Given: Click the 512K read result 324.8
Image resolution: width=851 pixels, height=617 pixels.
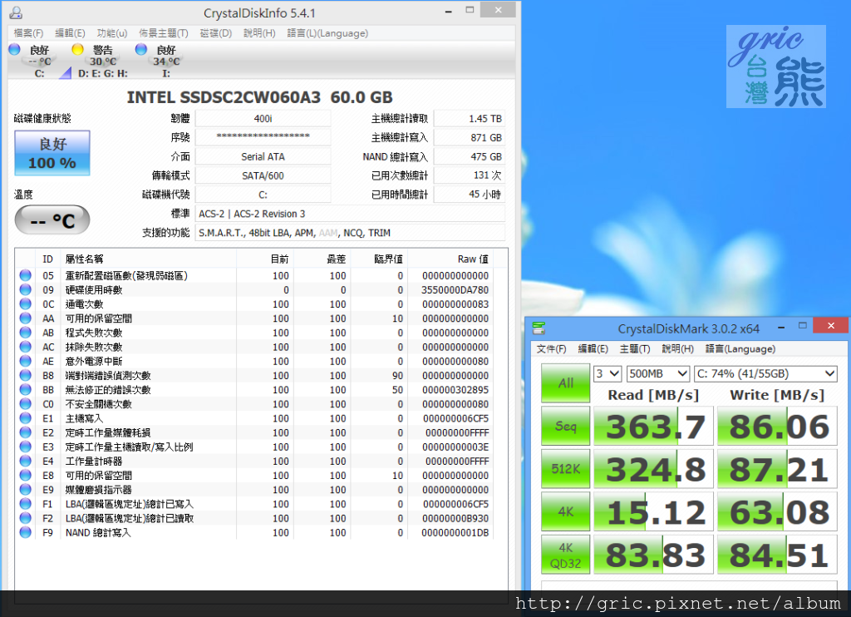Looking at the screenshot, I should pos(653,469).
